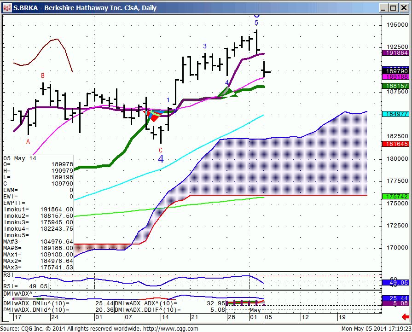
Task: Click the bright green 175742 price marker
Action: pyautogui.click(x=395, y=197)
